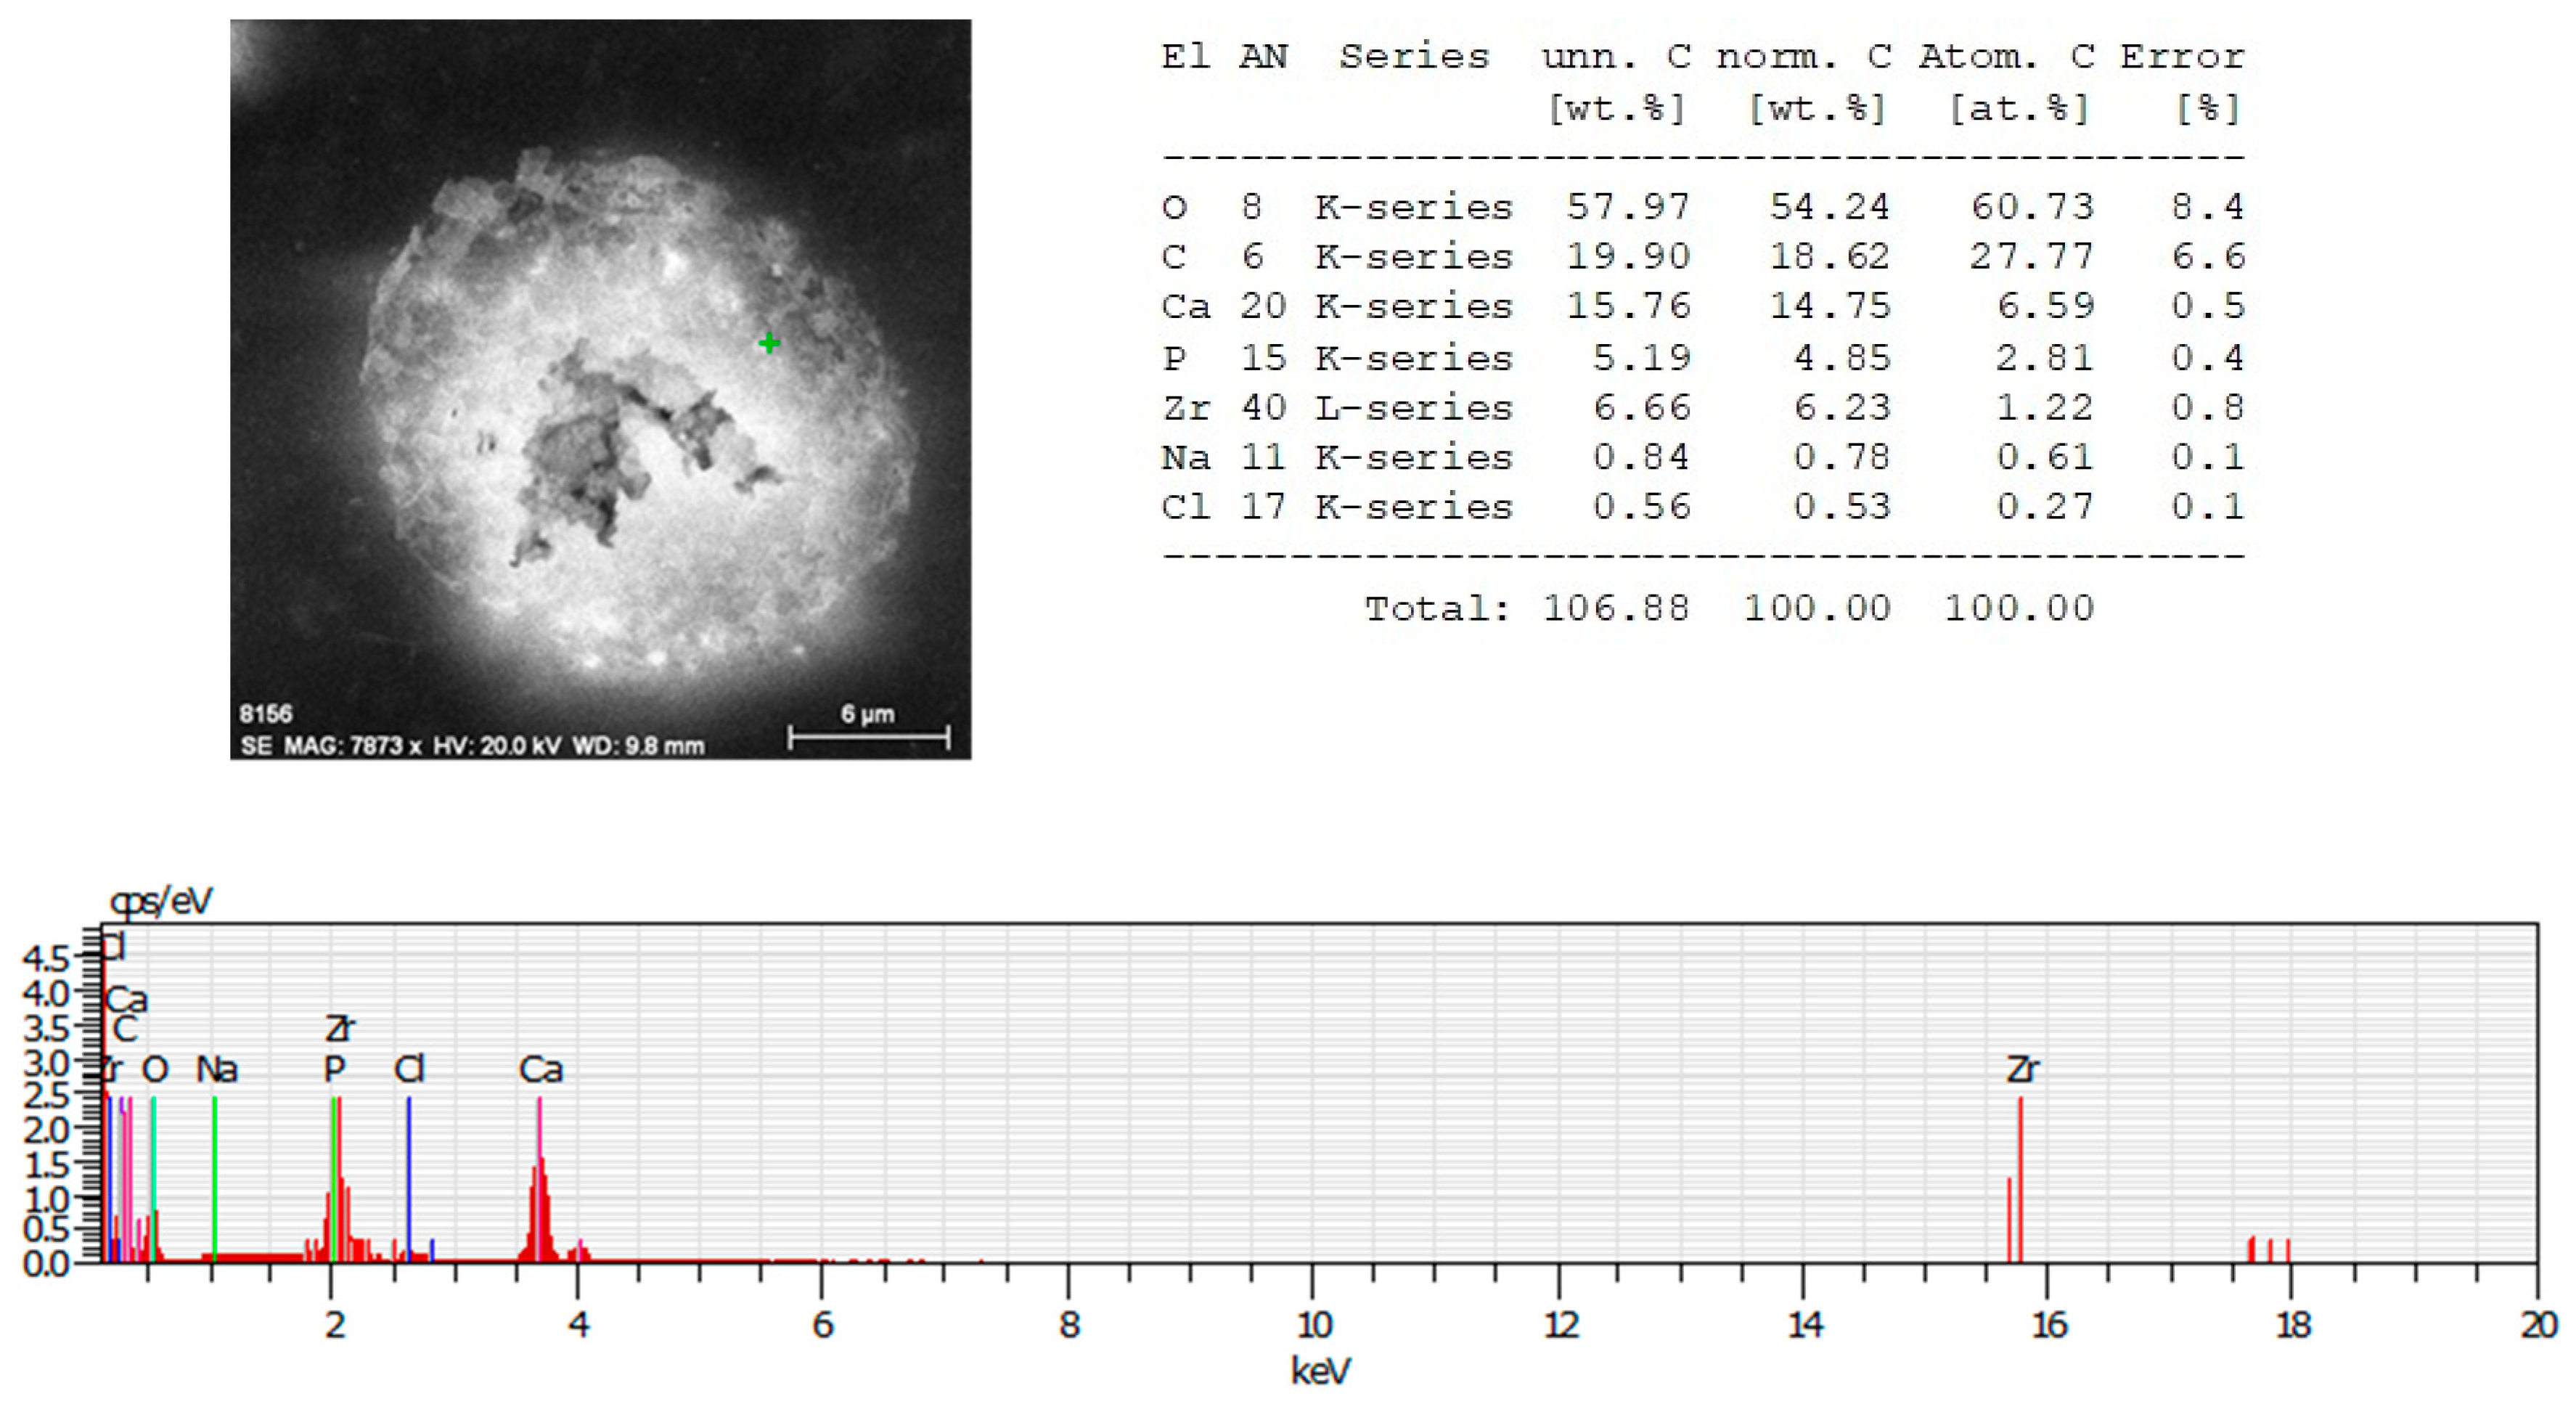Click the O element label in spectrum
This screenshot has height=1404, width=2576.
click(x=155, y=1070)
